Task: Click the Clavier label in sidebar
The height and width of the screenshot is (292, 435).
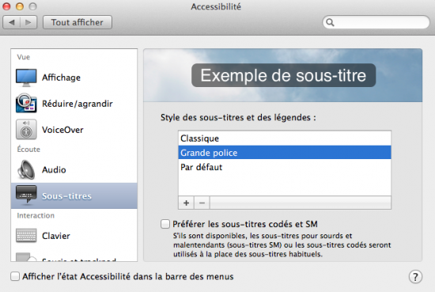Action: pos(56,236)
